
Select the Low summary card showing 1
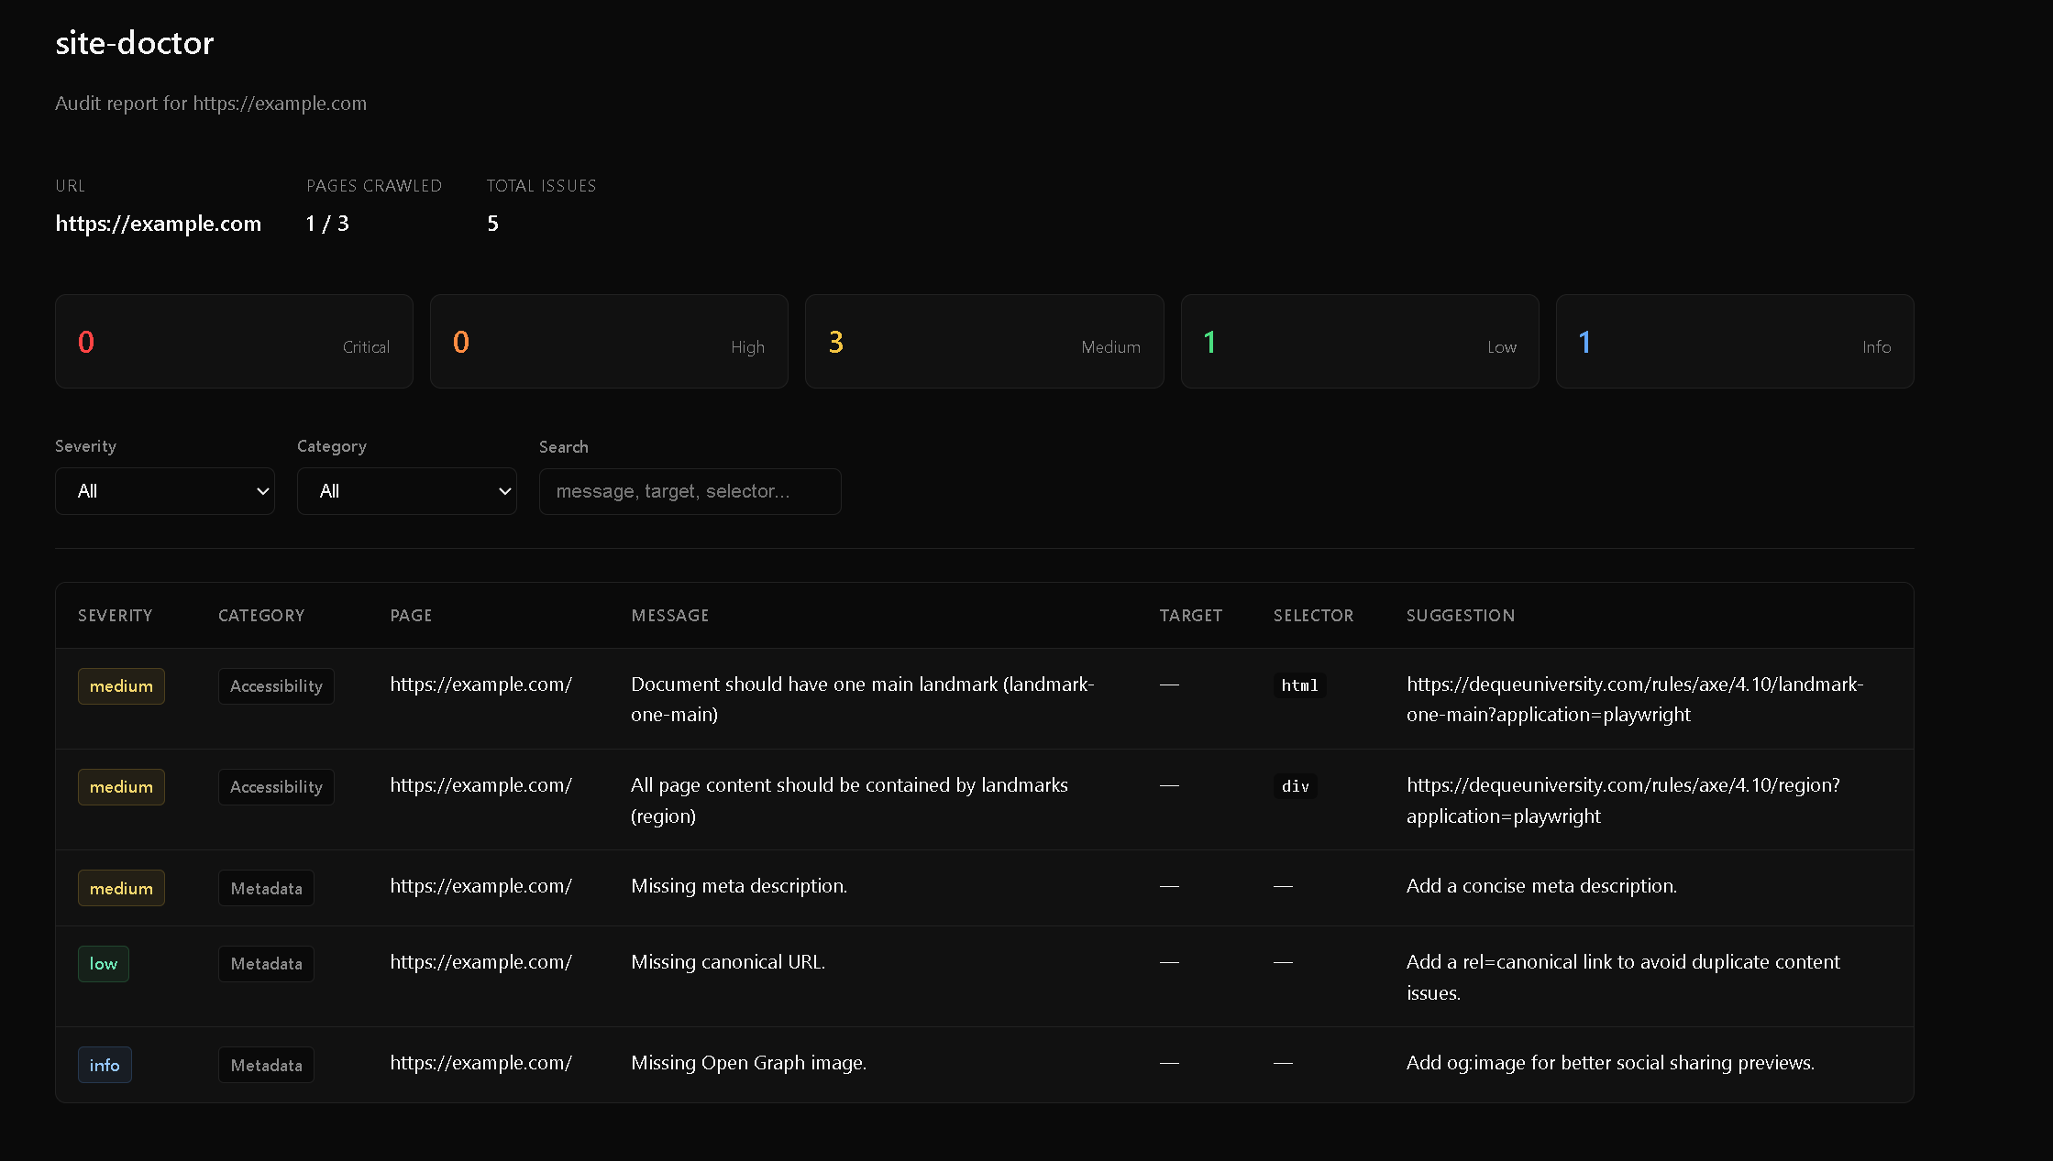[x=1360, y=342]
